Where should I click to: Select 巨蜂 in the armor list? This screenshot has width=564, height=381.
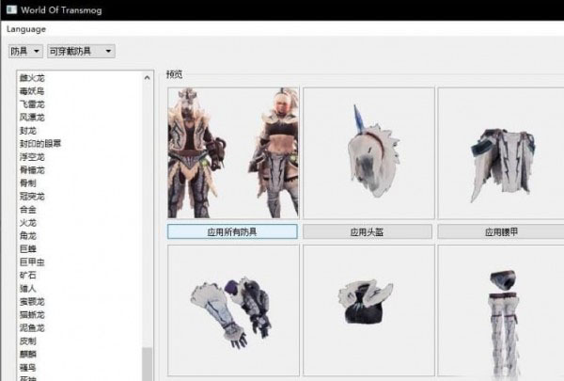click(x=28, y=249)
